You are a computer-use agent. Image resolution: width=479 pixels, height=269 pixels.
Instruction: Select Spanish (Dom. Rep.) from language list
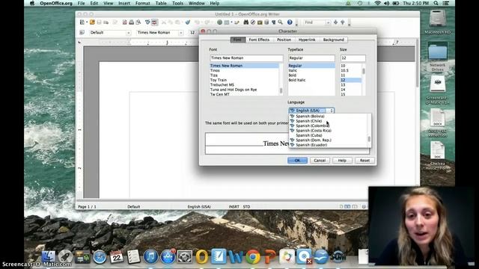pyautogui.click(x=329, y=140)
